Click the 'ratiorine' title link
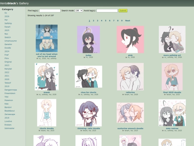This screenshot has width=194, height=146. click(x=130, y=92)
